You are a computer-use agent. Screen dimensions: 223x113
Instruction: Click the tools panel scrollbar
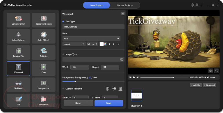click(58, 52)
